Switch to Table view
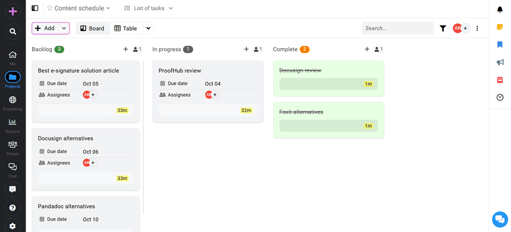The image size is (511, 232). click(x=126, y=29)
